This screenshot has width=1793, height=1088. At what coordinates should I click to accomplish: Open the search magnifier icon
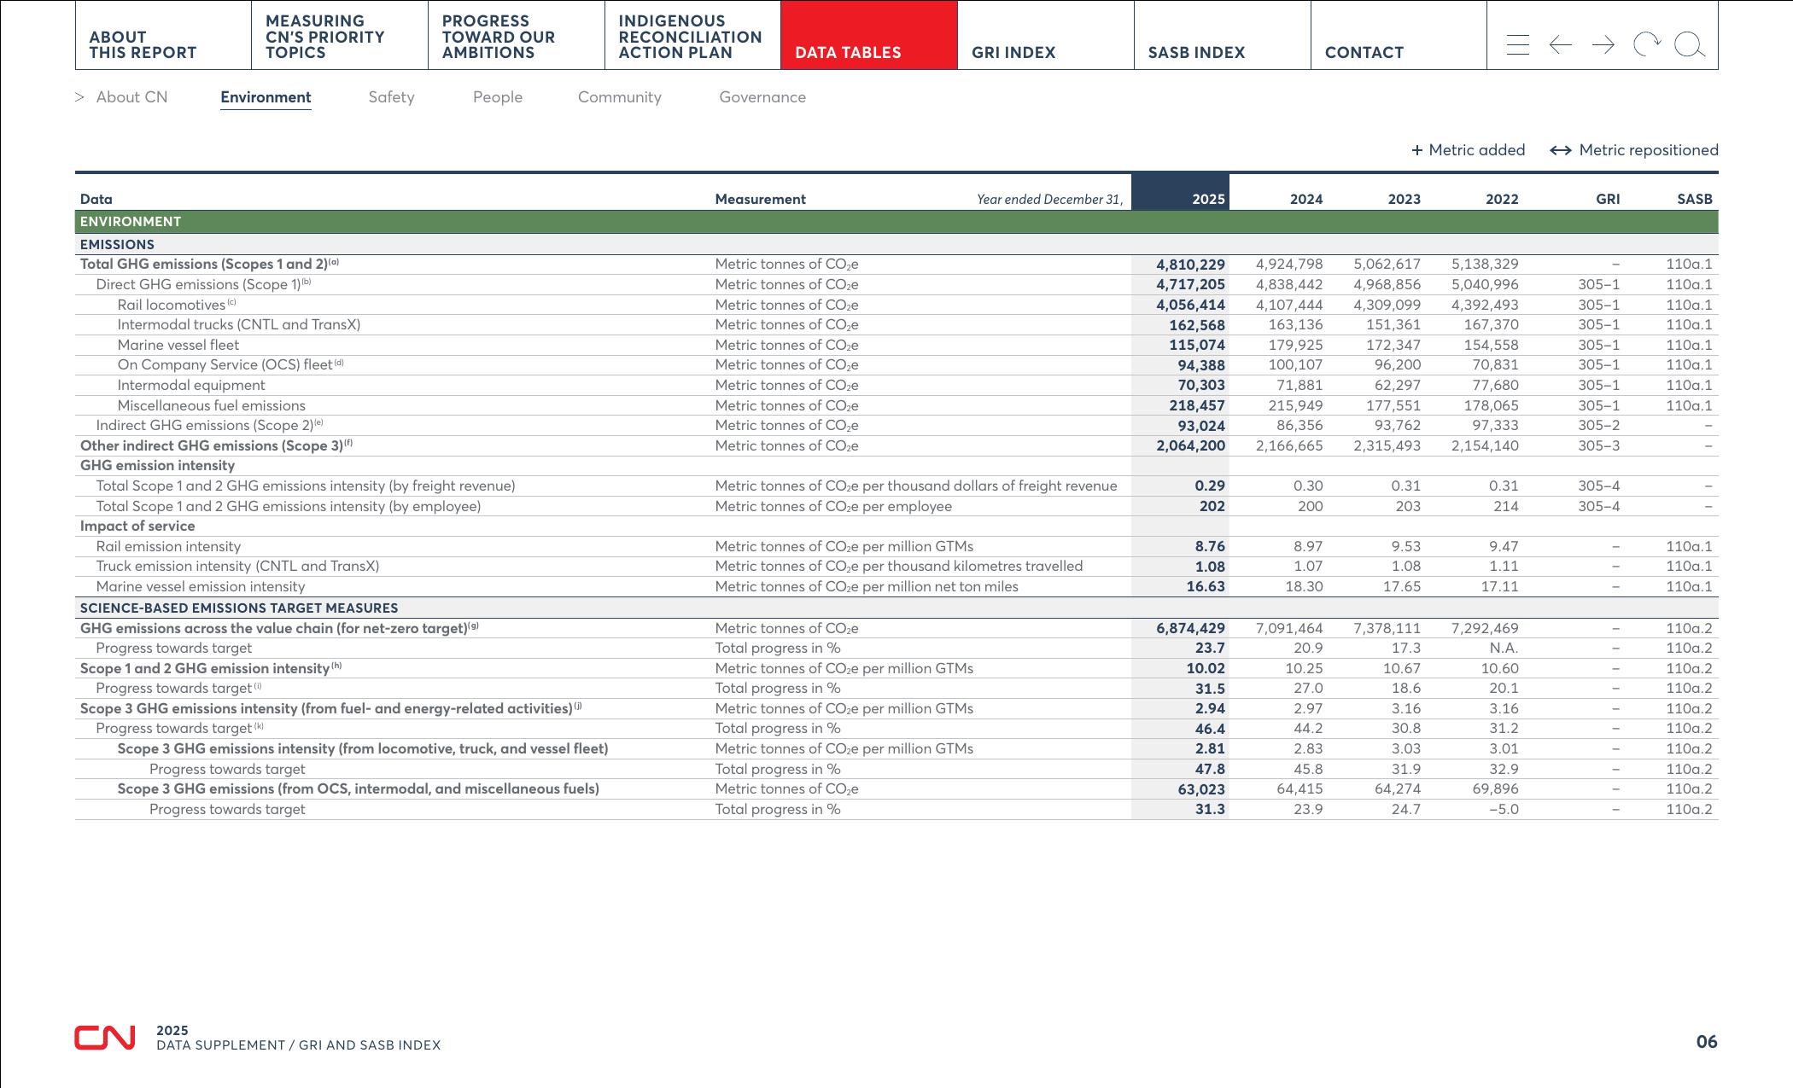tap(1690, 44)
